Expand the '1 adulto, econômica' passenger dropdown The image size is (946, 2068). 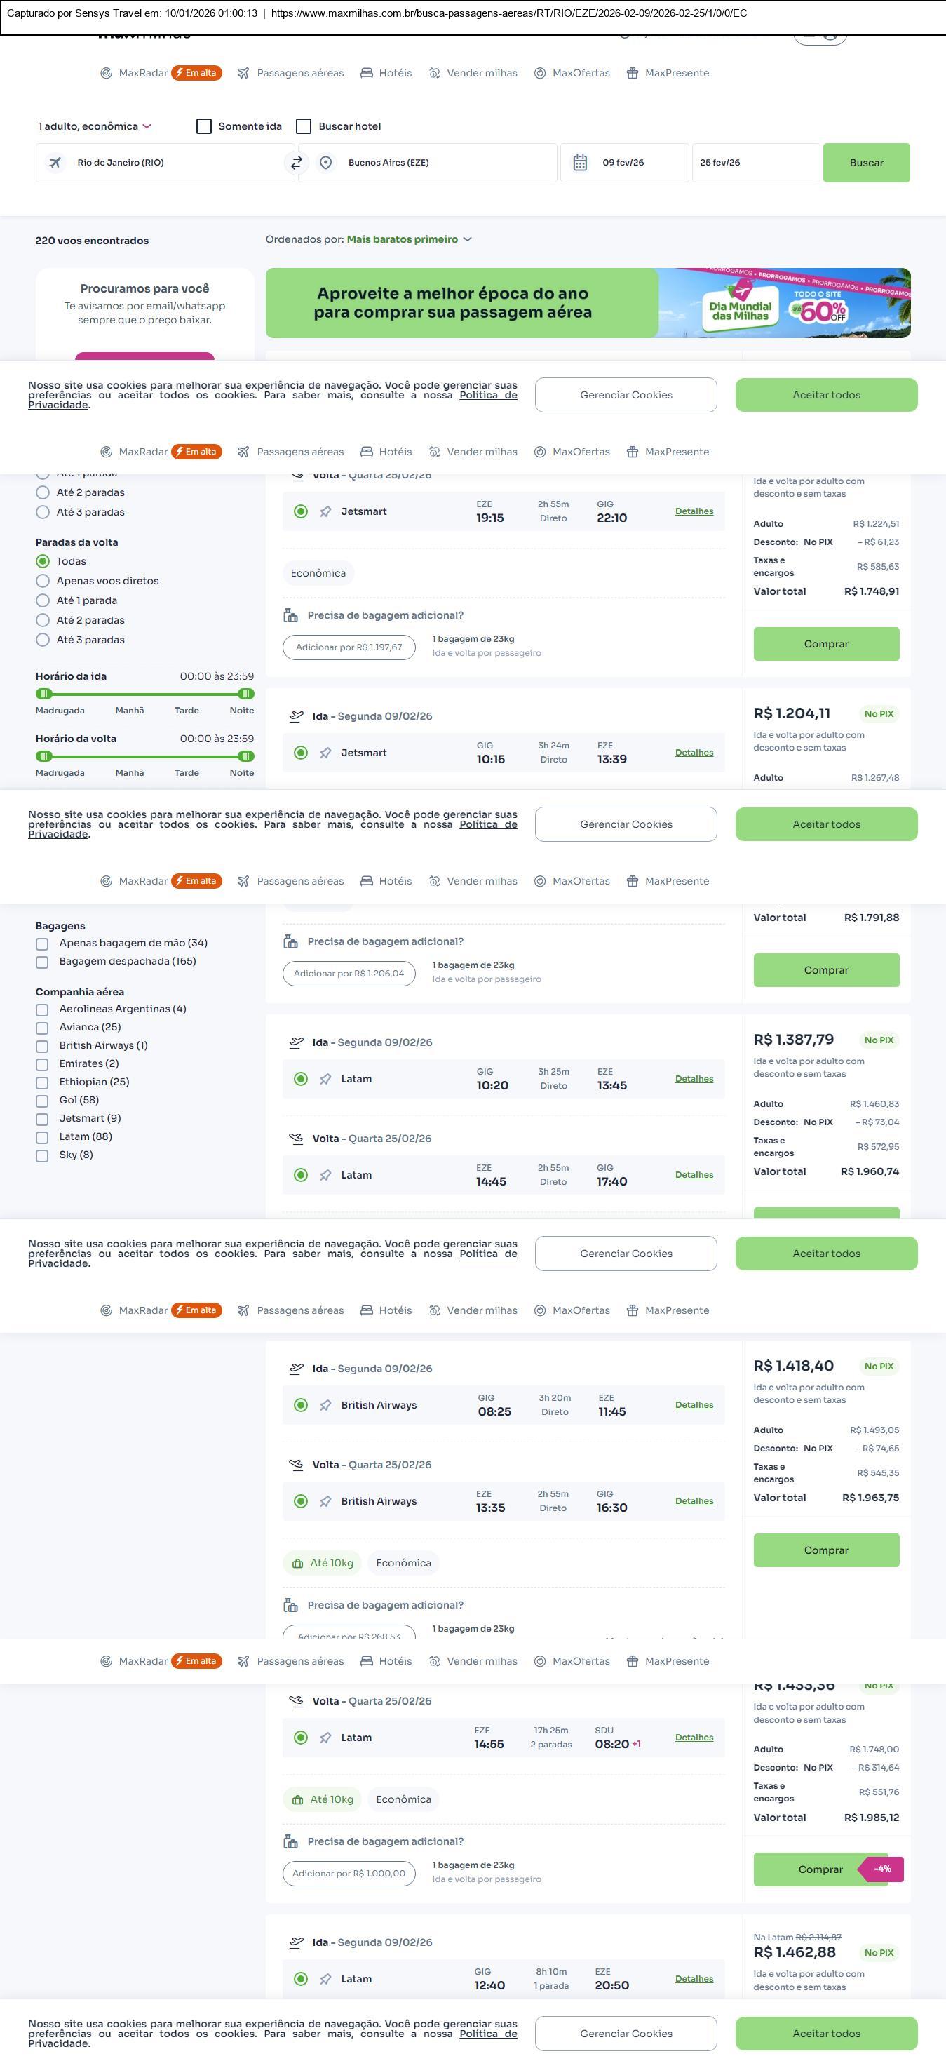[x=95, y=126]
